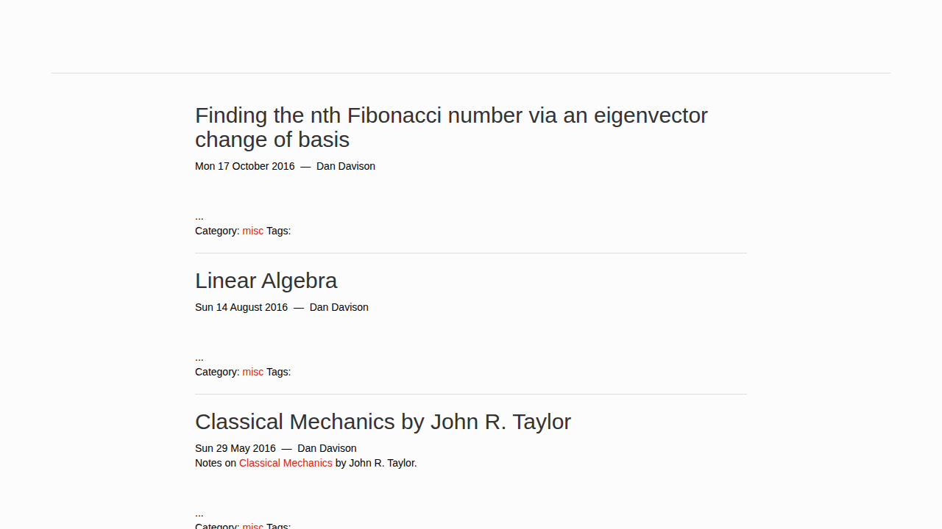Follow the red Classical Mechanics link in the notes
Viewport: 942px width, 529px height.
[x=286, y=463]
